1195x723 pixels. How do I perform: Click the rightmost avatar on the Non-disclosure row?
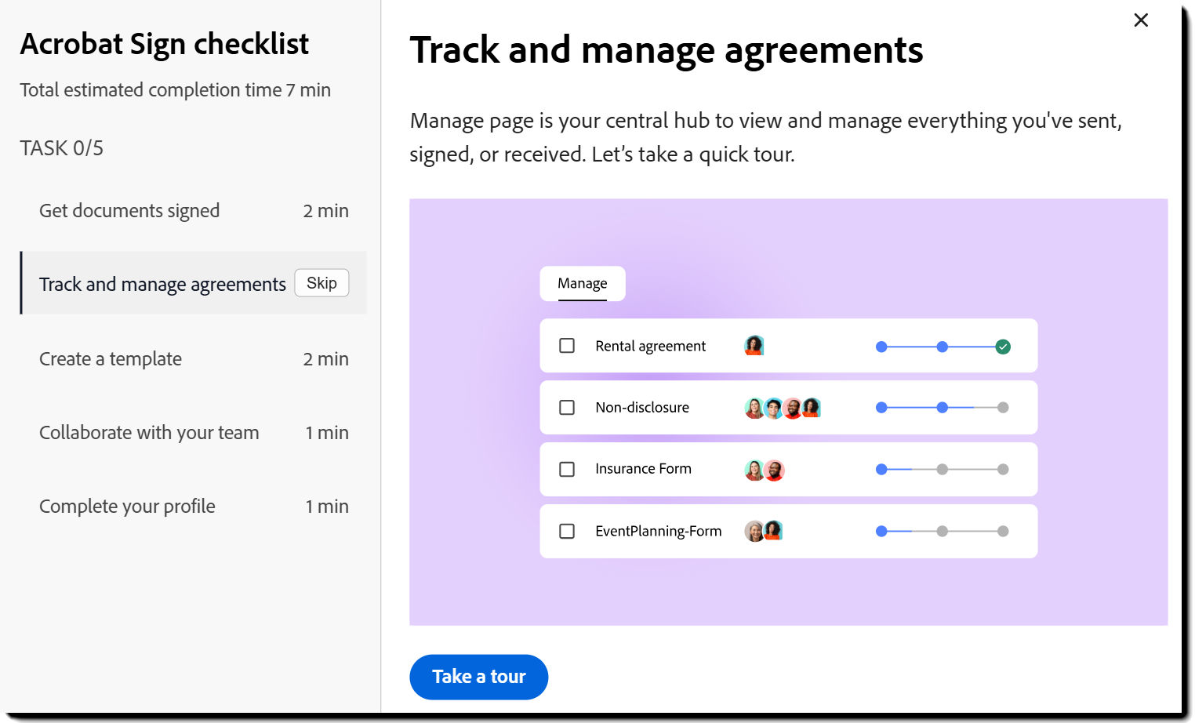[811, 407]
